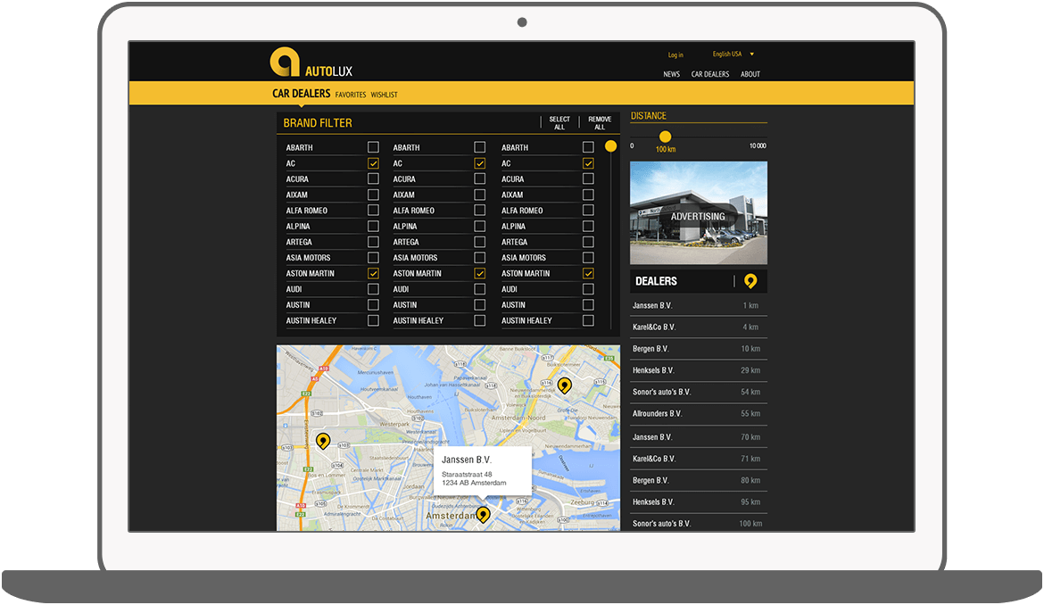This screenshot has height=605, width=1044.
Task: Uncheck ASTON MARTIN in the middle column
Action: [x=479, y=273]
